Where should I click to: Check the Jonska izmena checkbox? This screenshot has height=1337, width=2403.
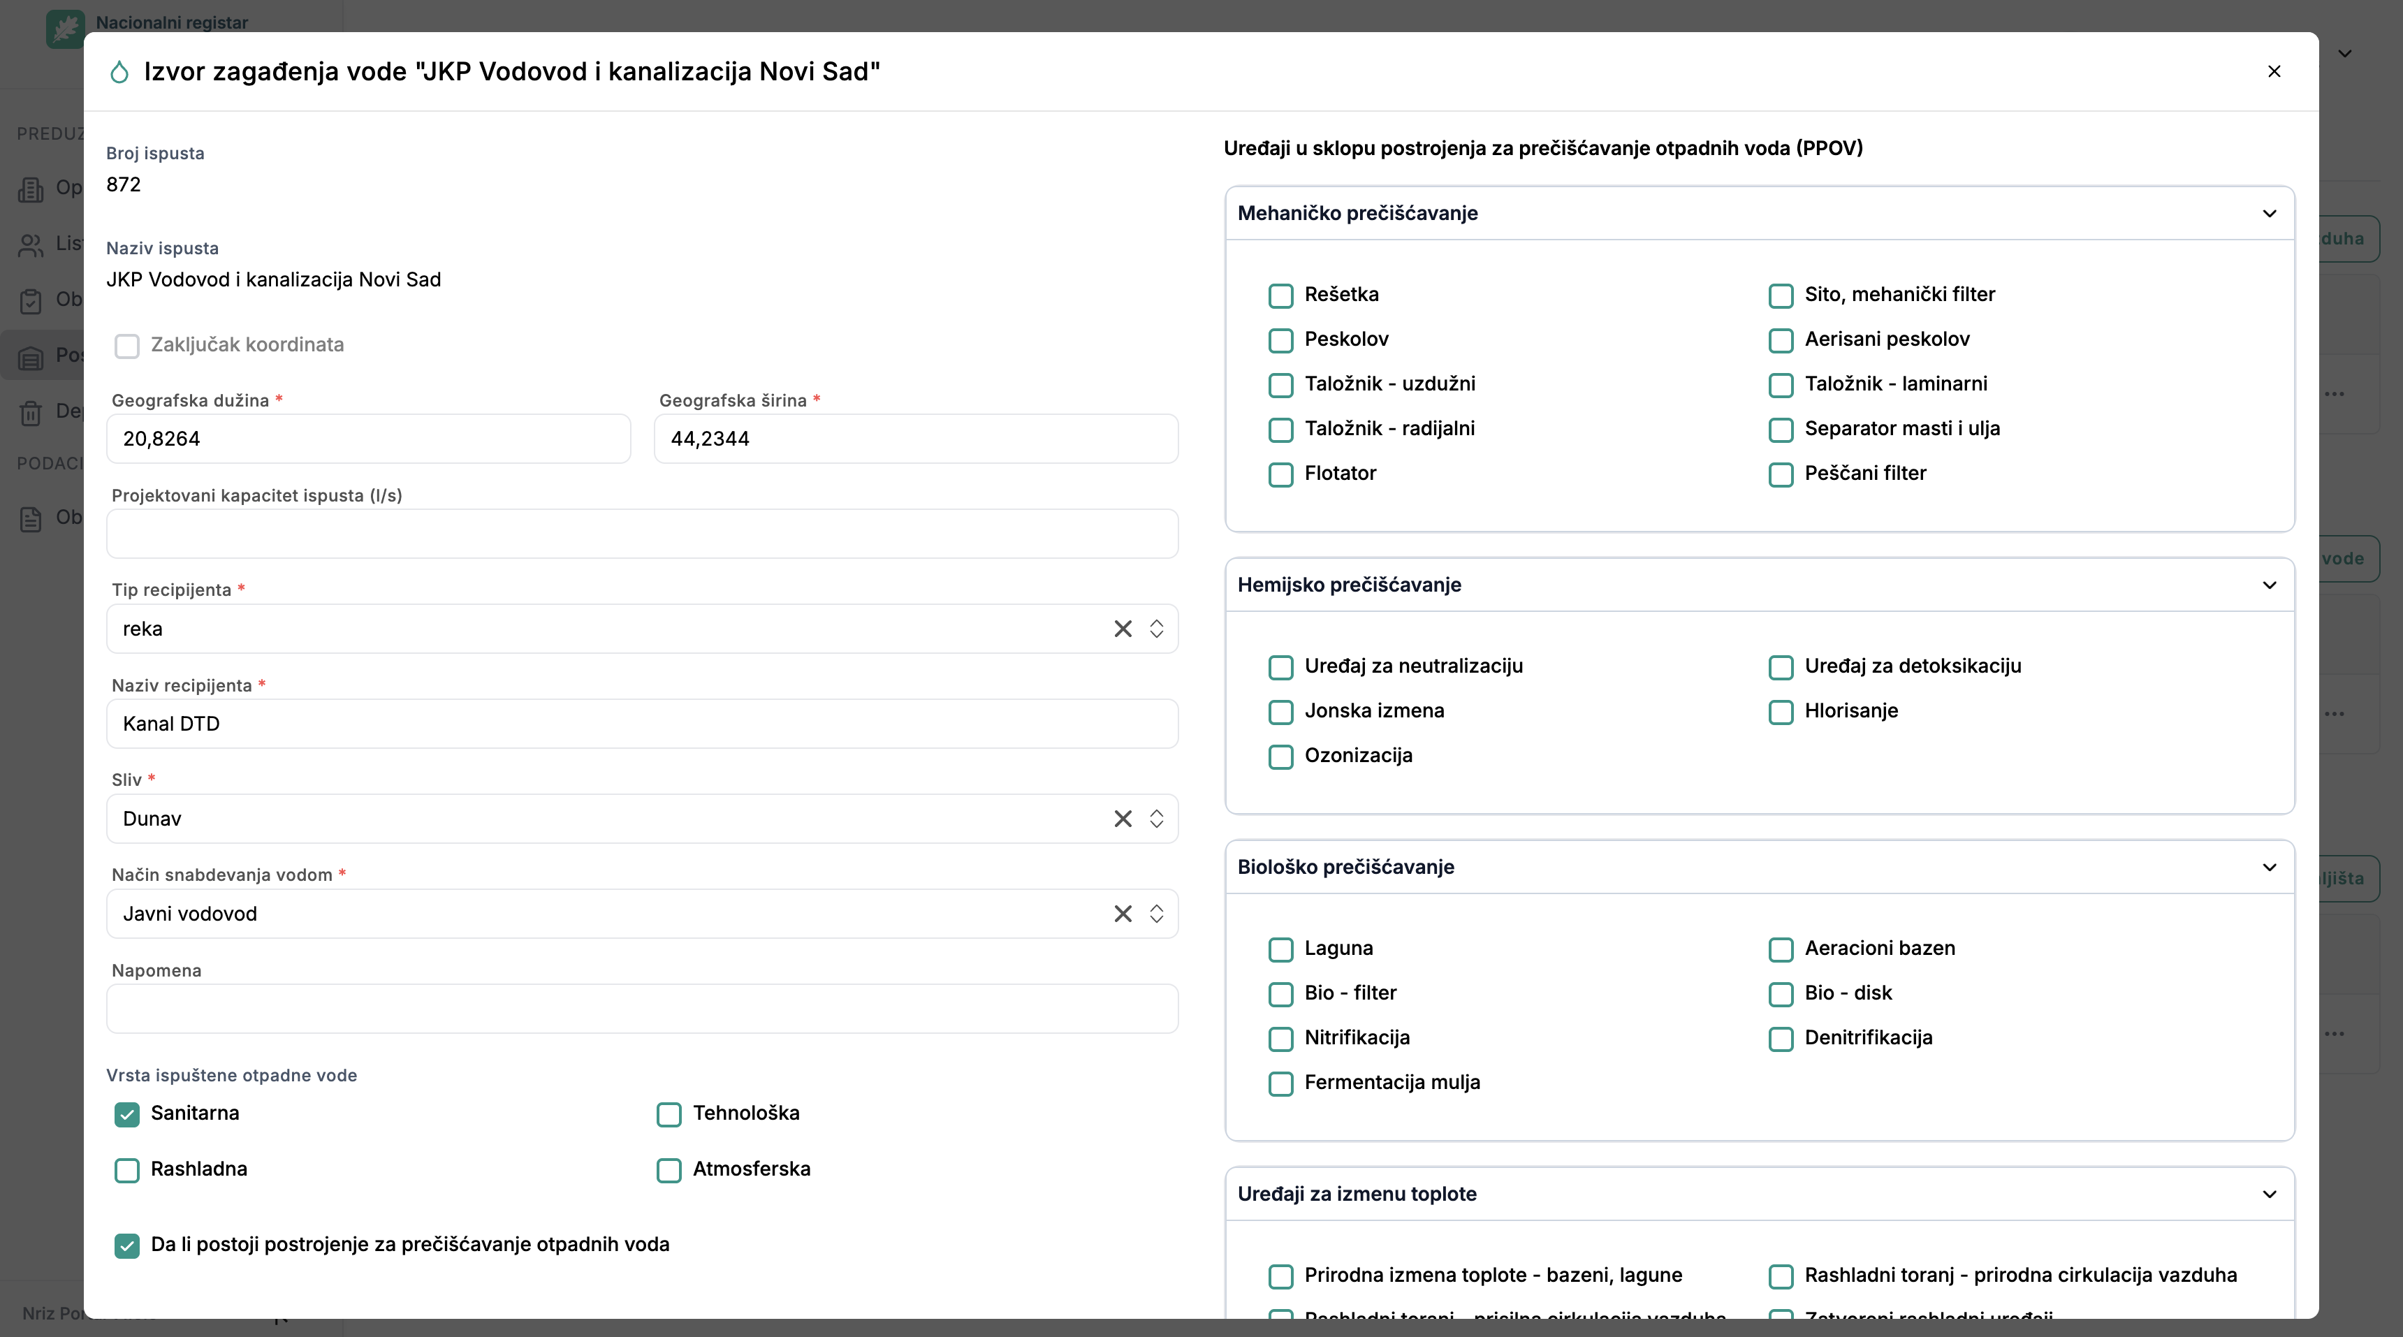[x=1281, y=712]
